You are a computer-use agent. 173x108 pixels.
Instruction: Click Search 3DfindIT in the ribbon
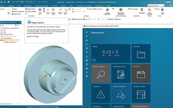point(31,11)
